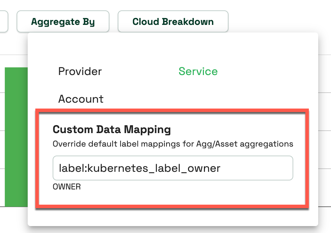The image size is (331, 233).
Task: Click the OWNER mapping label
Action: coord(66,186)
